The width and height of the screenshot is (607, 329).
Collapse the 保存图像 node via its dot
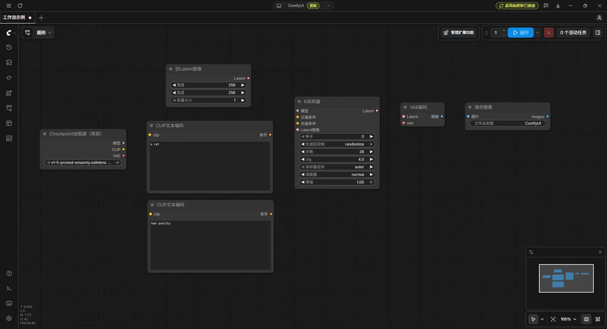click(470, 107)
